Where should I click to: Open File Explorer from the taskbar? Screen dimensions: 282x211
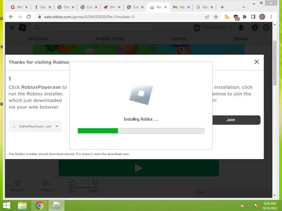click(22, 206)
